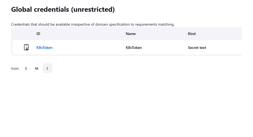Image resolution: width=253 pixels, height=137 pixels.
Task: Click the Secret text kind cell
Action: 197,48
